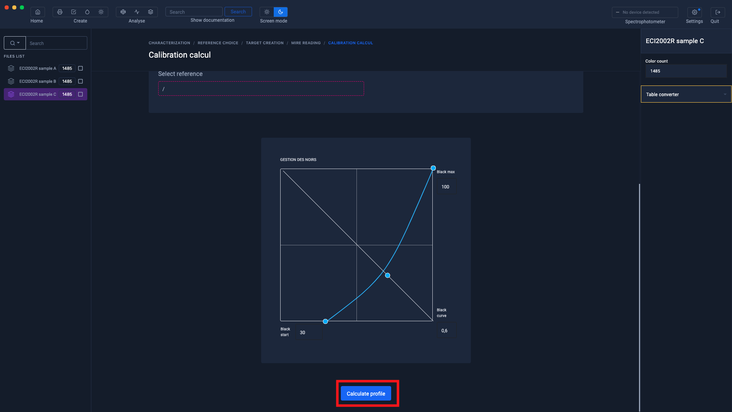The image size is (732, 412).
Task: Open the spectrophotometer device selector
Action: coord(645,12)
